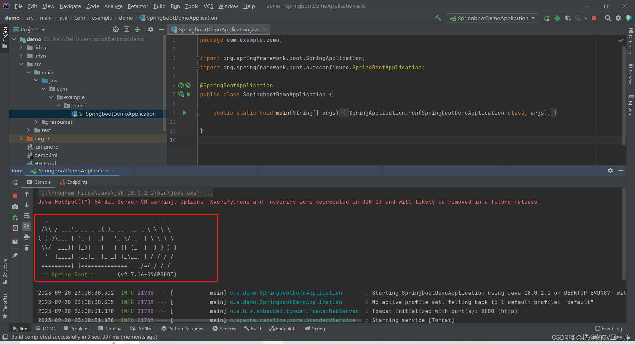This screenshot has height=344, width=635.
Task: Open Python Packages tool window
Action: pos(182,329)
